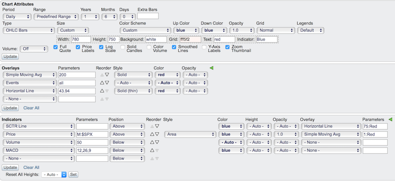Click Update button under Chart Attributes

(10, 57)
